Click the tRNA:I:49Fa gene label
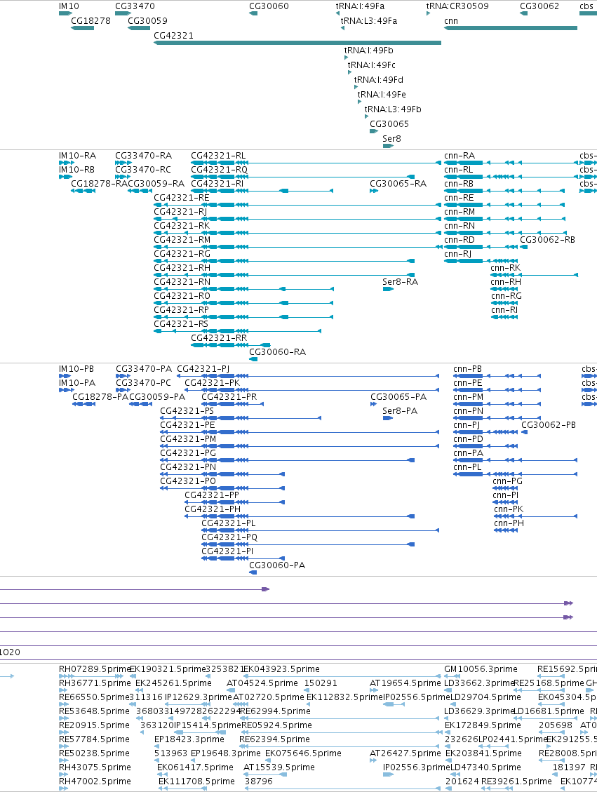The image size is (597, 792). click(360, 6)
